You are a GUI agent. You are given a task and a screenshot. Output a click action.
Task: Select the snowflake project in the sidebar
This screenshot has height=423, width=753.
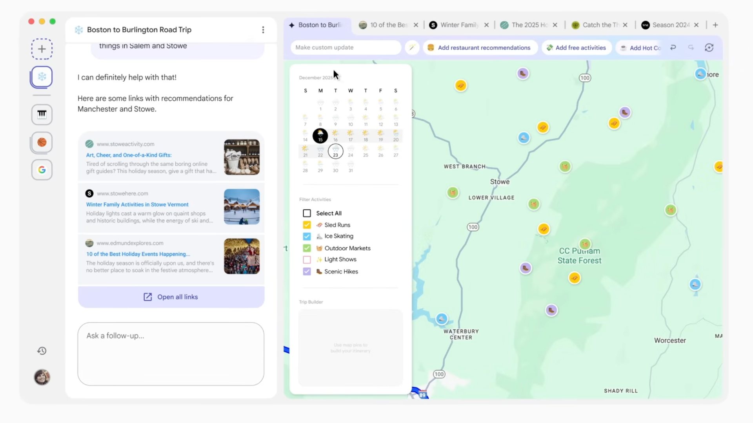coord(42,77)
